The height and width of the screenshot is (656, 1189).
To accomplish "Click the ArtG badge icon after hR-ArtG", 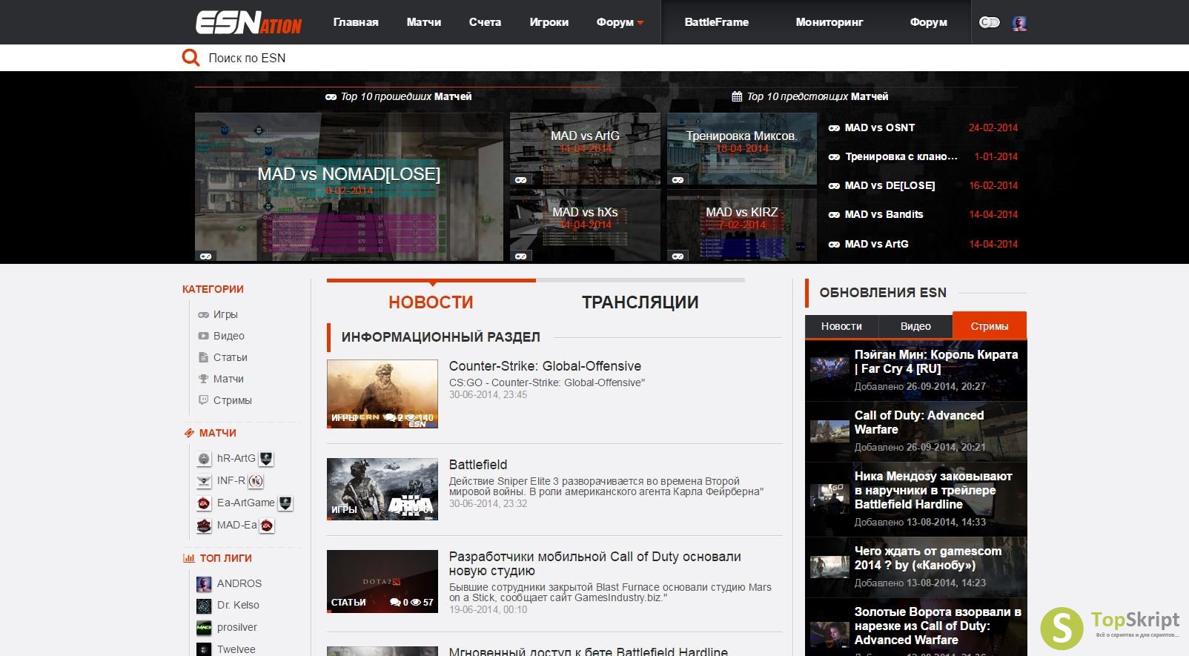I will 266,459.
